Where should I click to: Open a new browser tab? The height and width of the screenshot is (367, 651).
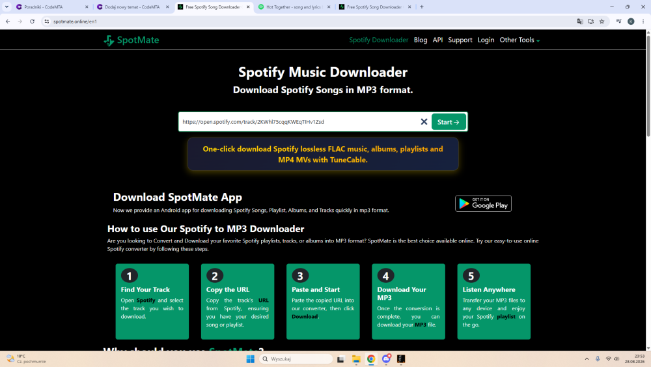tap(421, 7)
